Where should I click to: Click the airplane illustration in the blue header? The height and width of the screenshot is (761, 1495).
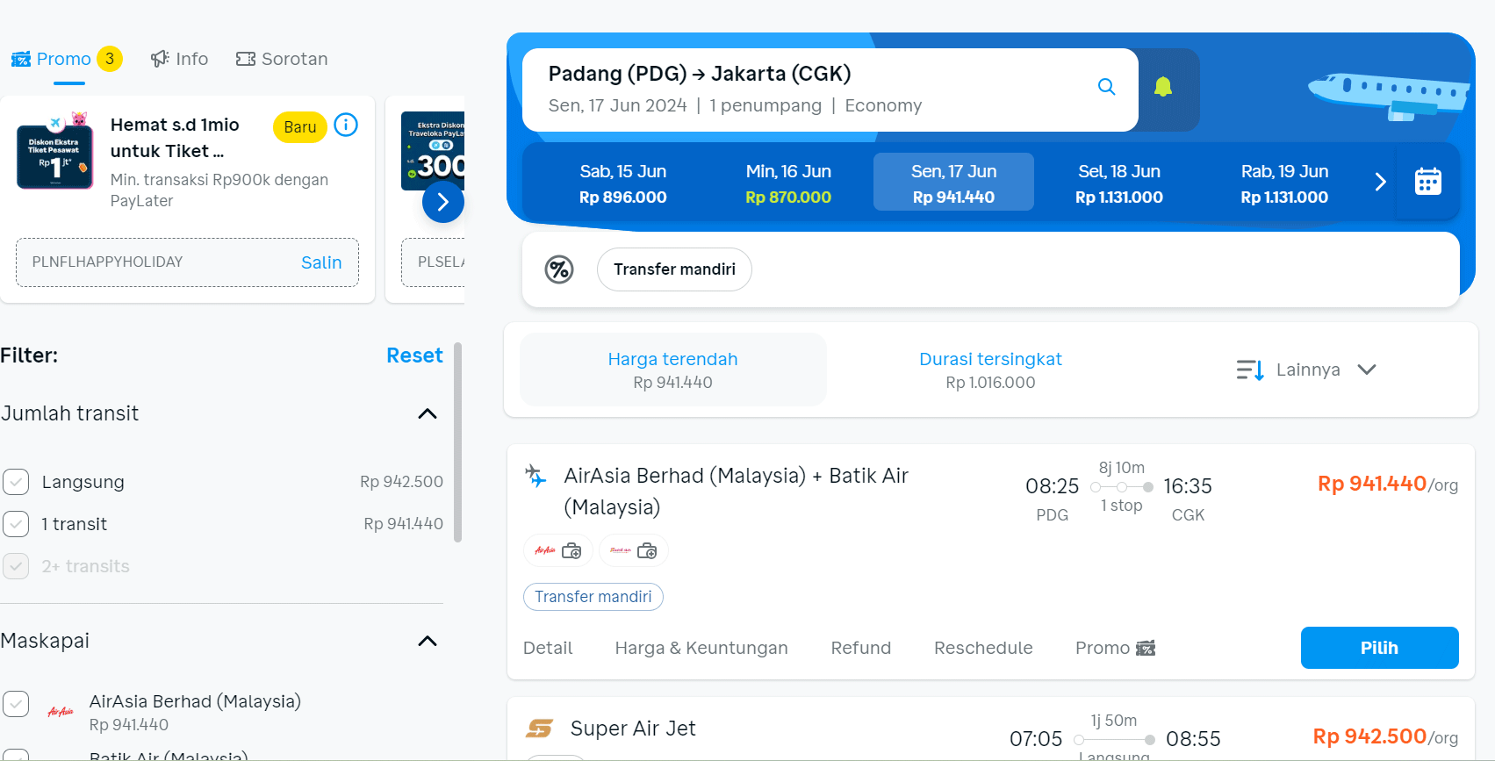coord(1389,95)
